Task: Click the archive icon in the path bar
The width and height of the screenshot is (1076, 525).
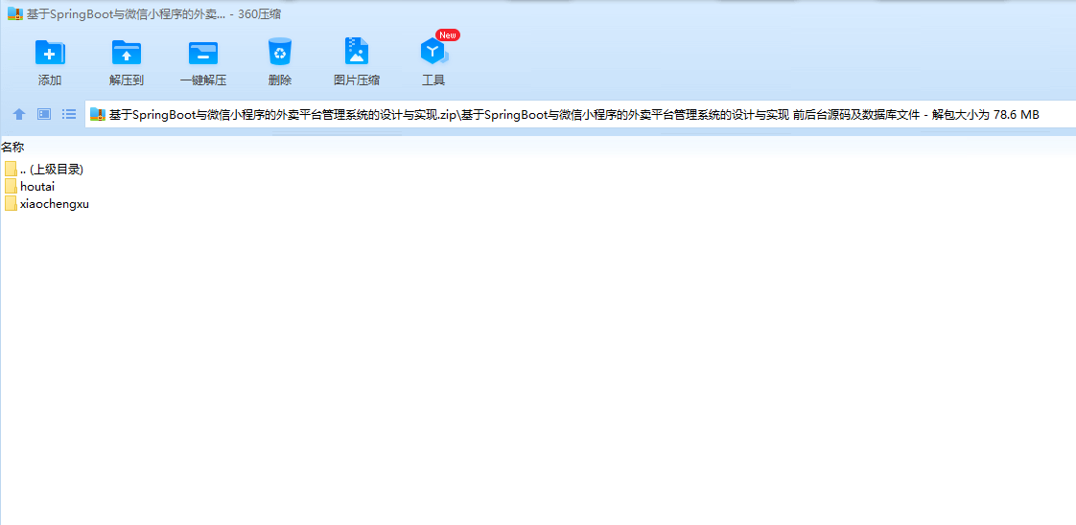Action: 98,114
